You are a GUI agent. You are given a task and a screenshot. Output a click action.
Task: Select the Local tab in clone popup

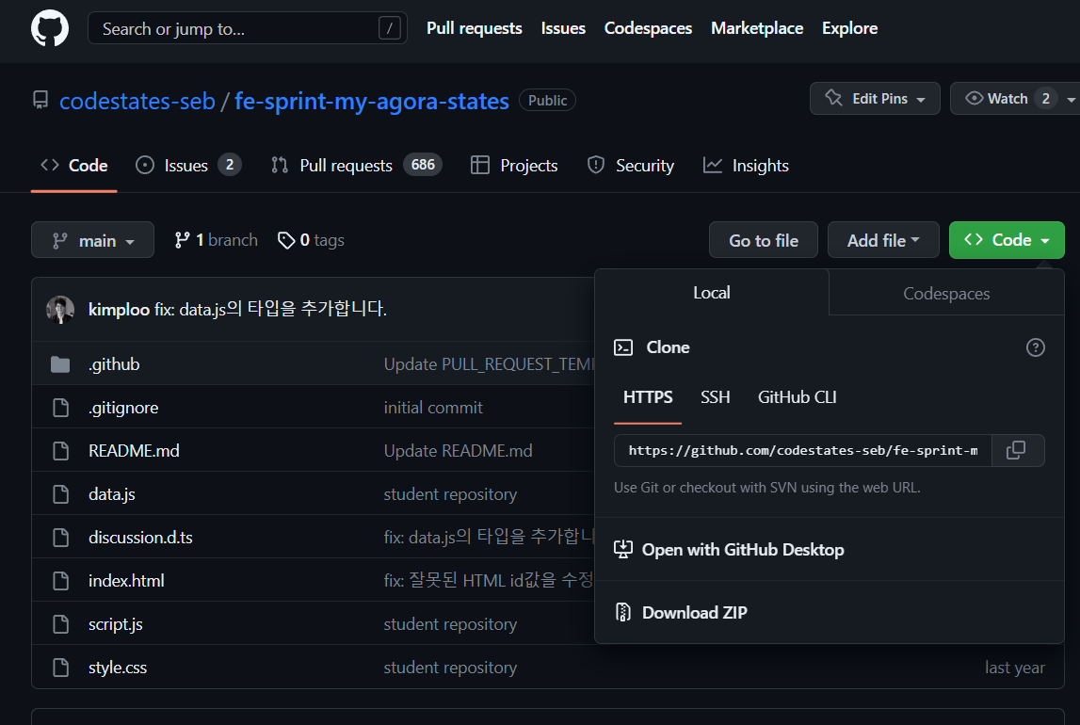click(712, 293)
